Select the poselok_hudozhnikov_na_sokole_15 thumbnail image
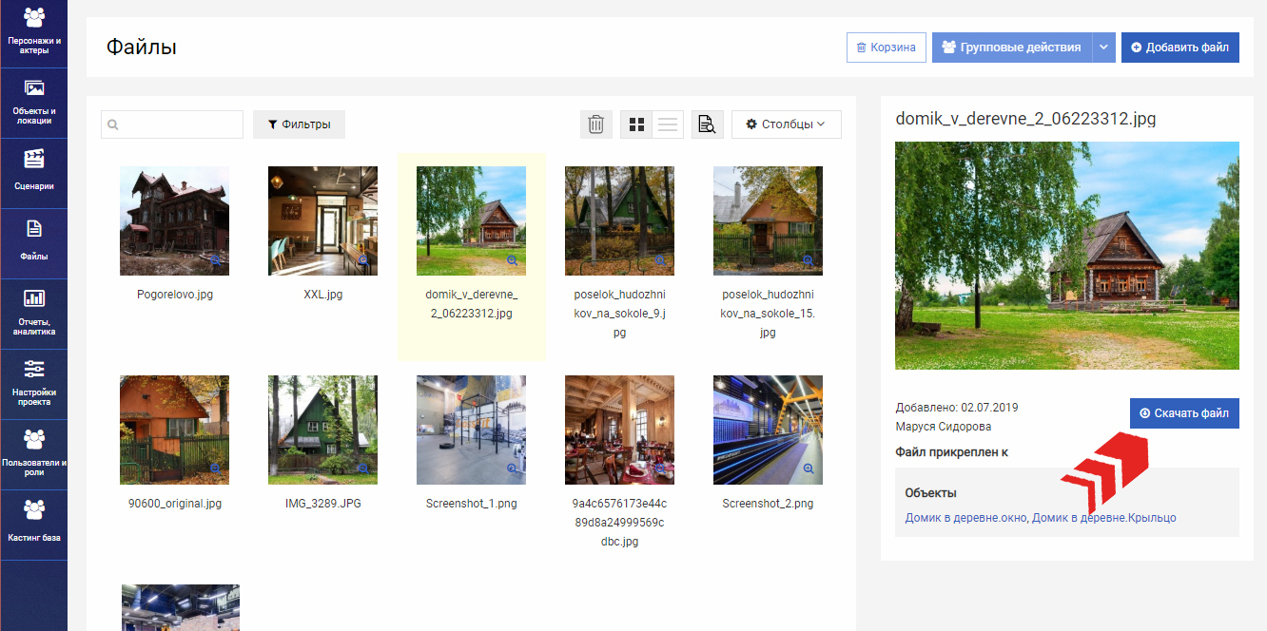Image resolution: width=1267 pixels, height=631 pixels. click(x=768, y=220)
